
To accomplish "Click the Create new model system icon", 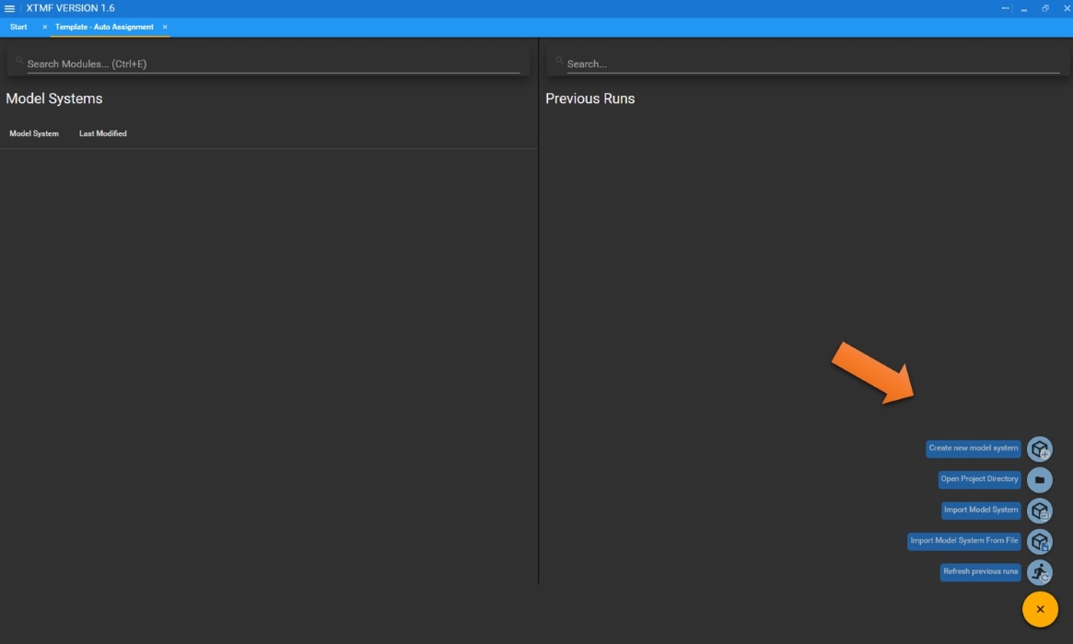I will [x=1039, y=449].
